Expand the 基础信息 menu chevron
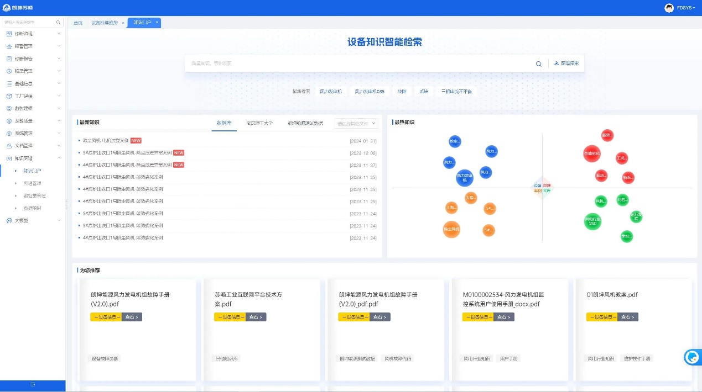Screen dimensions: 702x392 click(x=59, y=83)
